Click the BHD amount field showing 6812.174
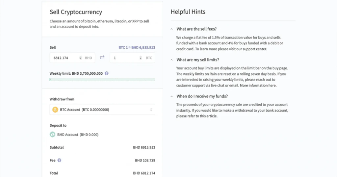The height and width of the screenshot is (177, 337). point(72,58)
